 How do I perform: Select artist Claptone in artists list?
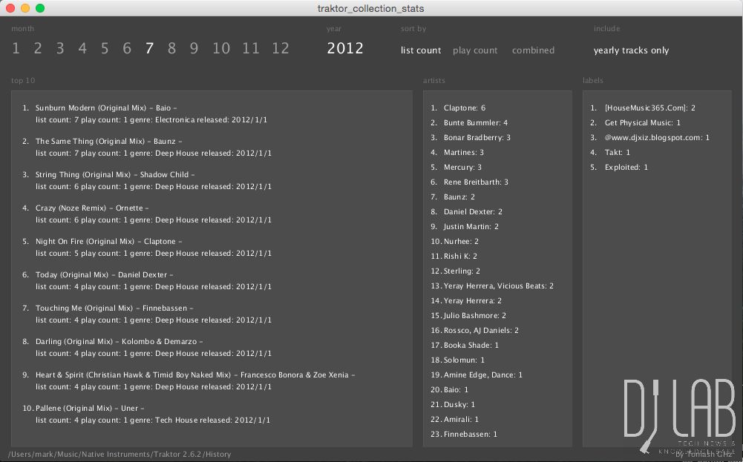click(464, 108)
